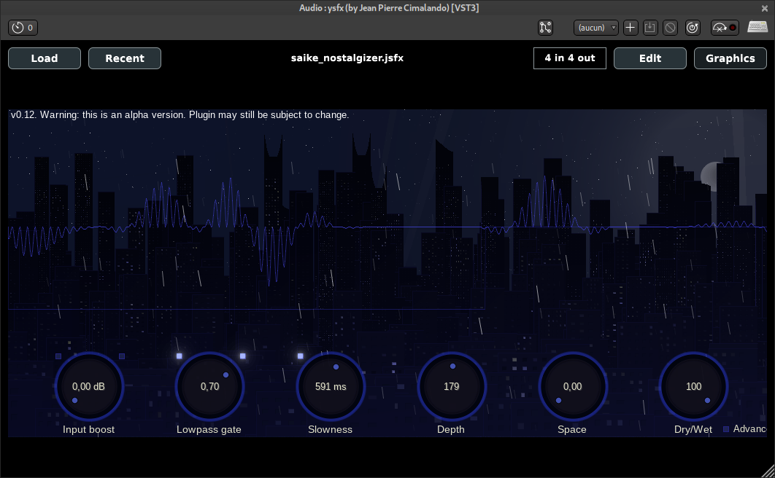Click the Lowpass gate label
Screen dimensions: 775x478
(x=209, y=430)
